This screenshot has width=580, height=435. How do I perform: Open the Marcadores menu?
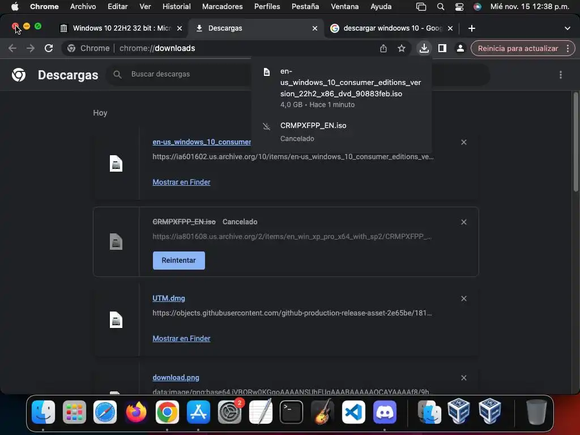click(x=222, y=6)
